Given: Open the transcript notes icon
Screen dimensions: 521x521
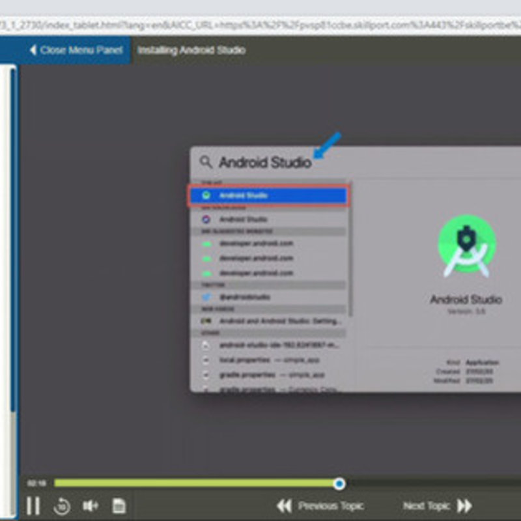Looking at the screenshot, I should (119, 506).
